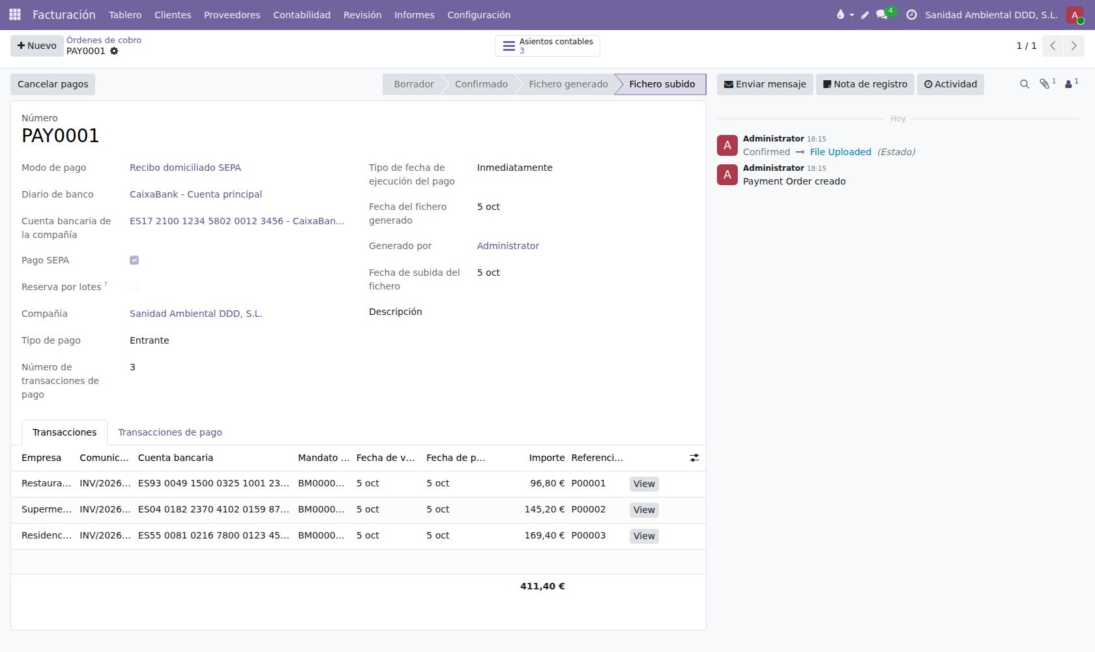Sort by the Importe column header

coord(547,458)
